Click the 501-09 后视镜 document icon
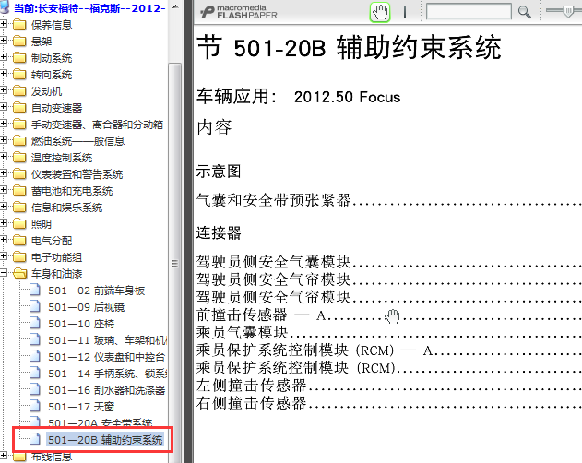Viewport: 582px width, 463px height. (35, 306)
